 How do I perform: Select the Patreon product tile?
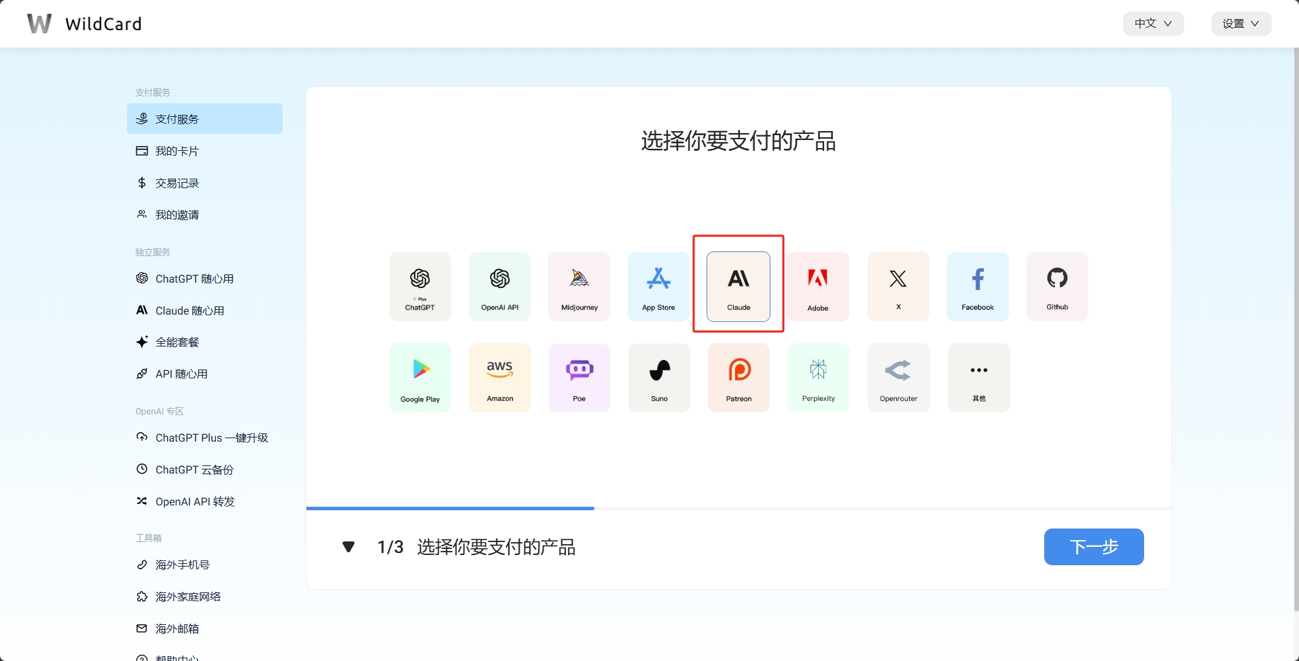(739, 378)
